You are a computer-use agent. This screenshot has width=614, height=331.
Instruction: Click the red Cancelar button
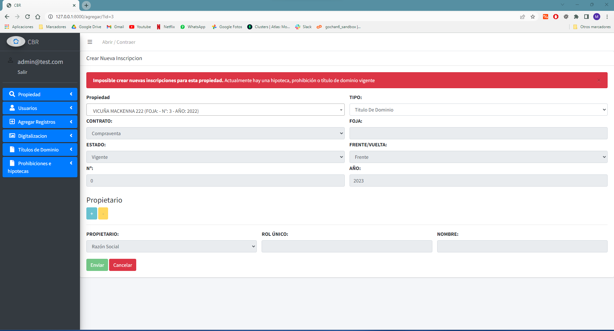pyautogui.click(x=122, y=265)
